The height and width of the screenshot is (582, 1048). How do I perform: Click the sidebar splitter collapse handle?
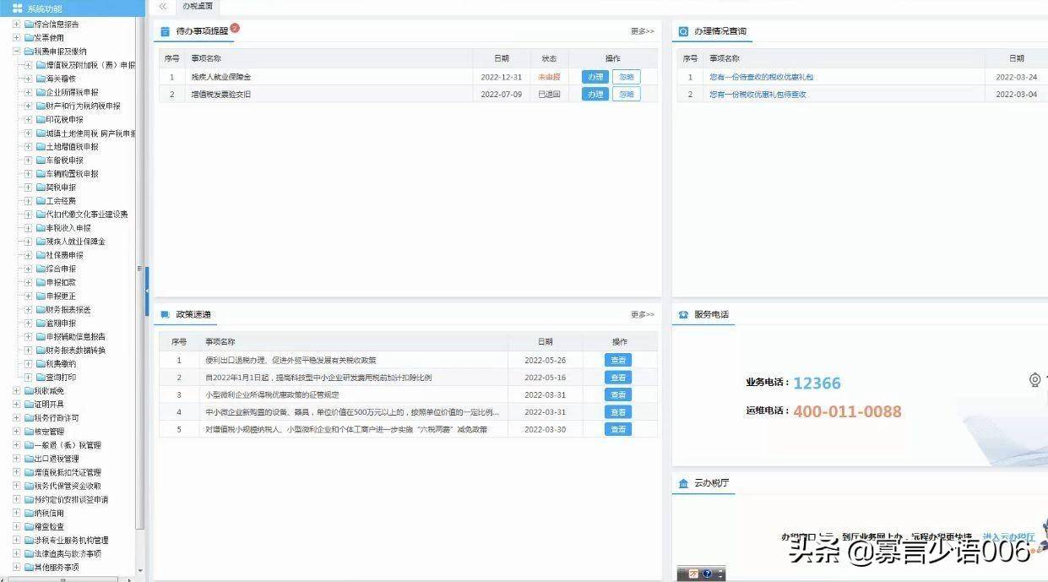pos(147,290)
